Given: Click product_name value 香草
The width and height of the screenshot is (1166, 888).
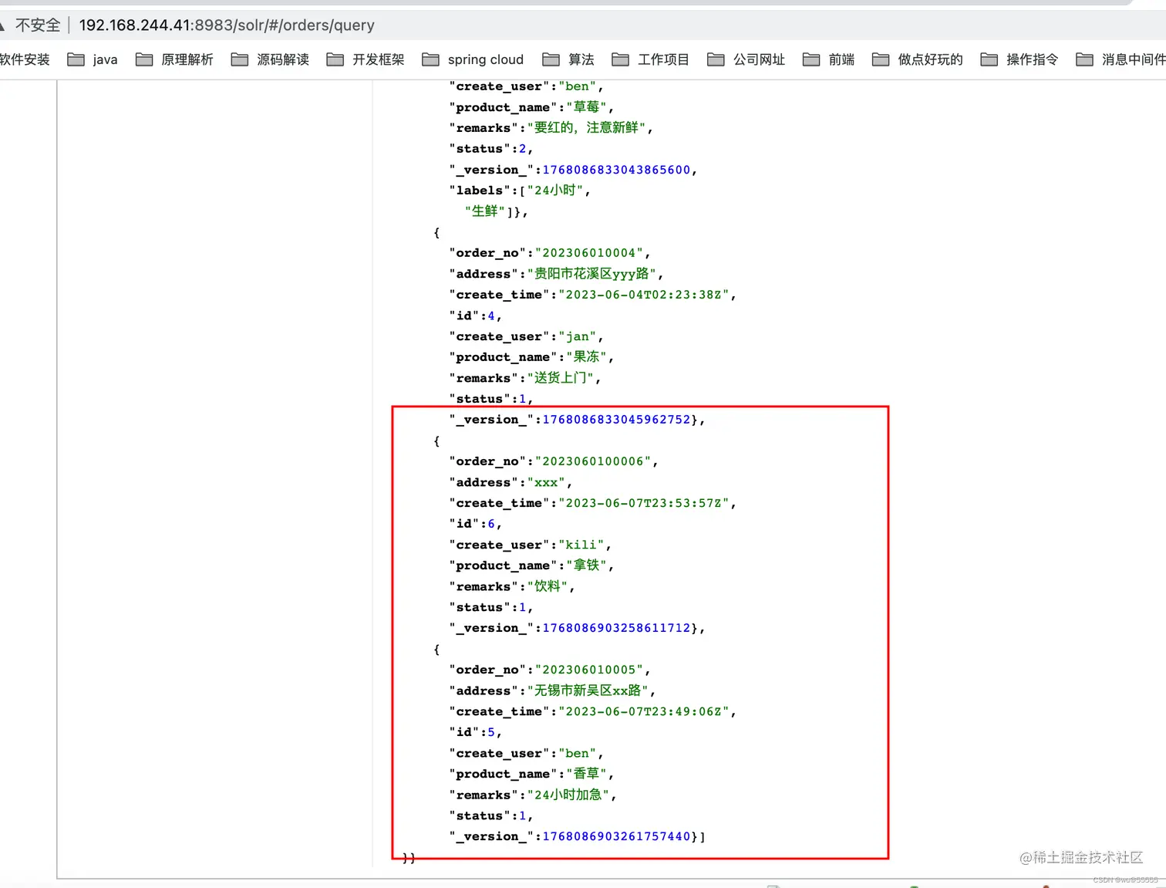Looking at the screenshot, I should pyautogui.click(x=587, y=774).
